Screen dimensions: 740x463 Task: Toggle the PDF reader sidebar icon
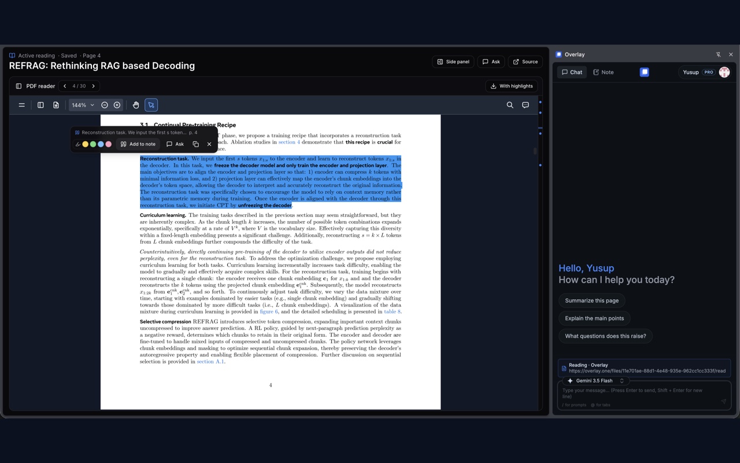[18, 86]
